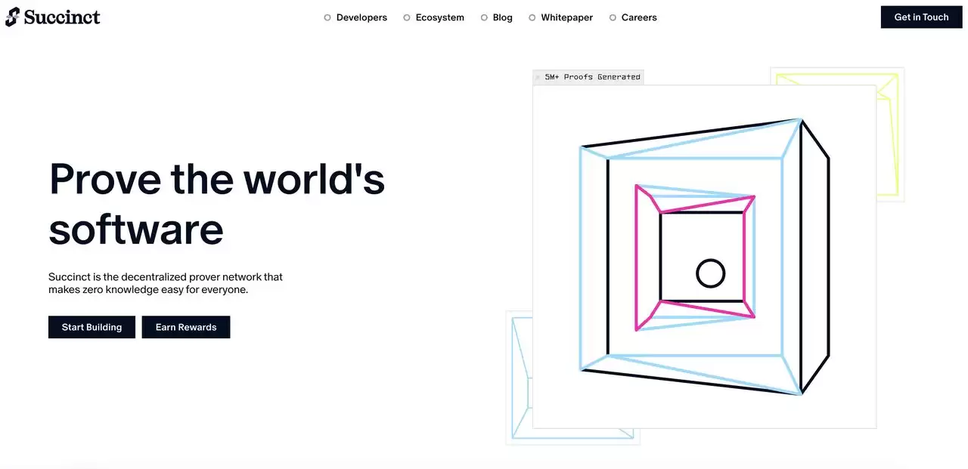Select the Earn Rewards button
Screen dimensions: 968x469
[186, 327]
